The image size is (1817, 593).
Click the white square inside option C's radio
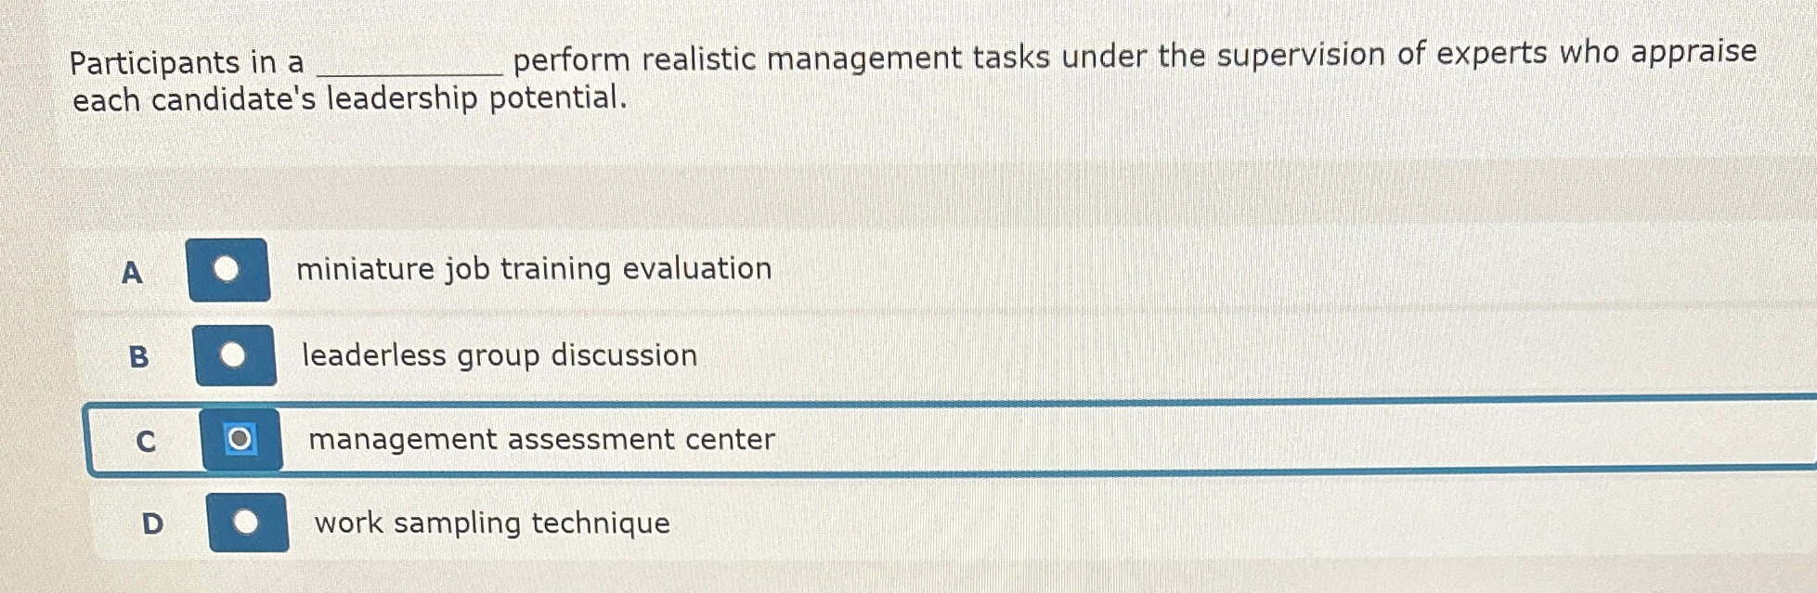coord(240,436)
